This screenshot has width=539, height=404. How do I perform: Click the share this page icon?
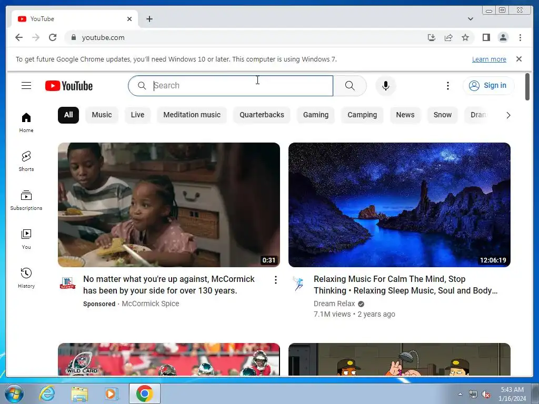point(448,37)
